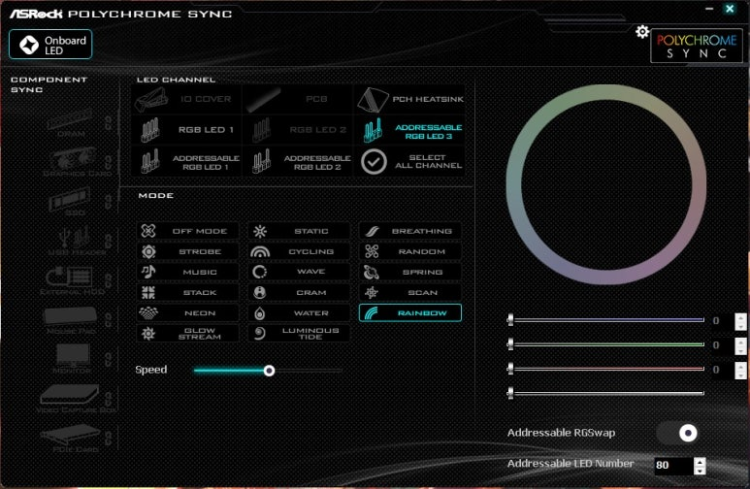Choose Wave lighting mode
750x489 pixels.
pos(299,272)
